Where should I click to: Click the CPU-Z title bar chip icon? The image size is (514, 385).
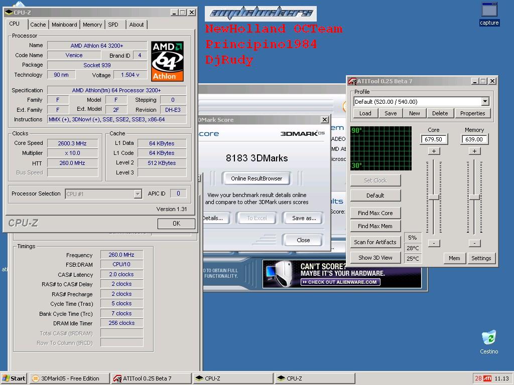[x=9, y=13]
